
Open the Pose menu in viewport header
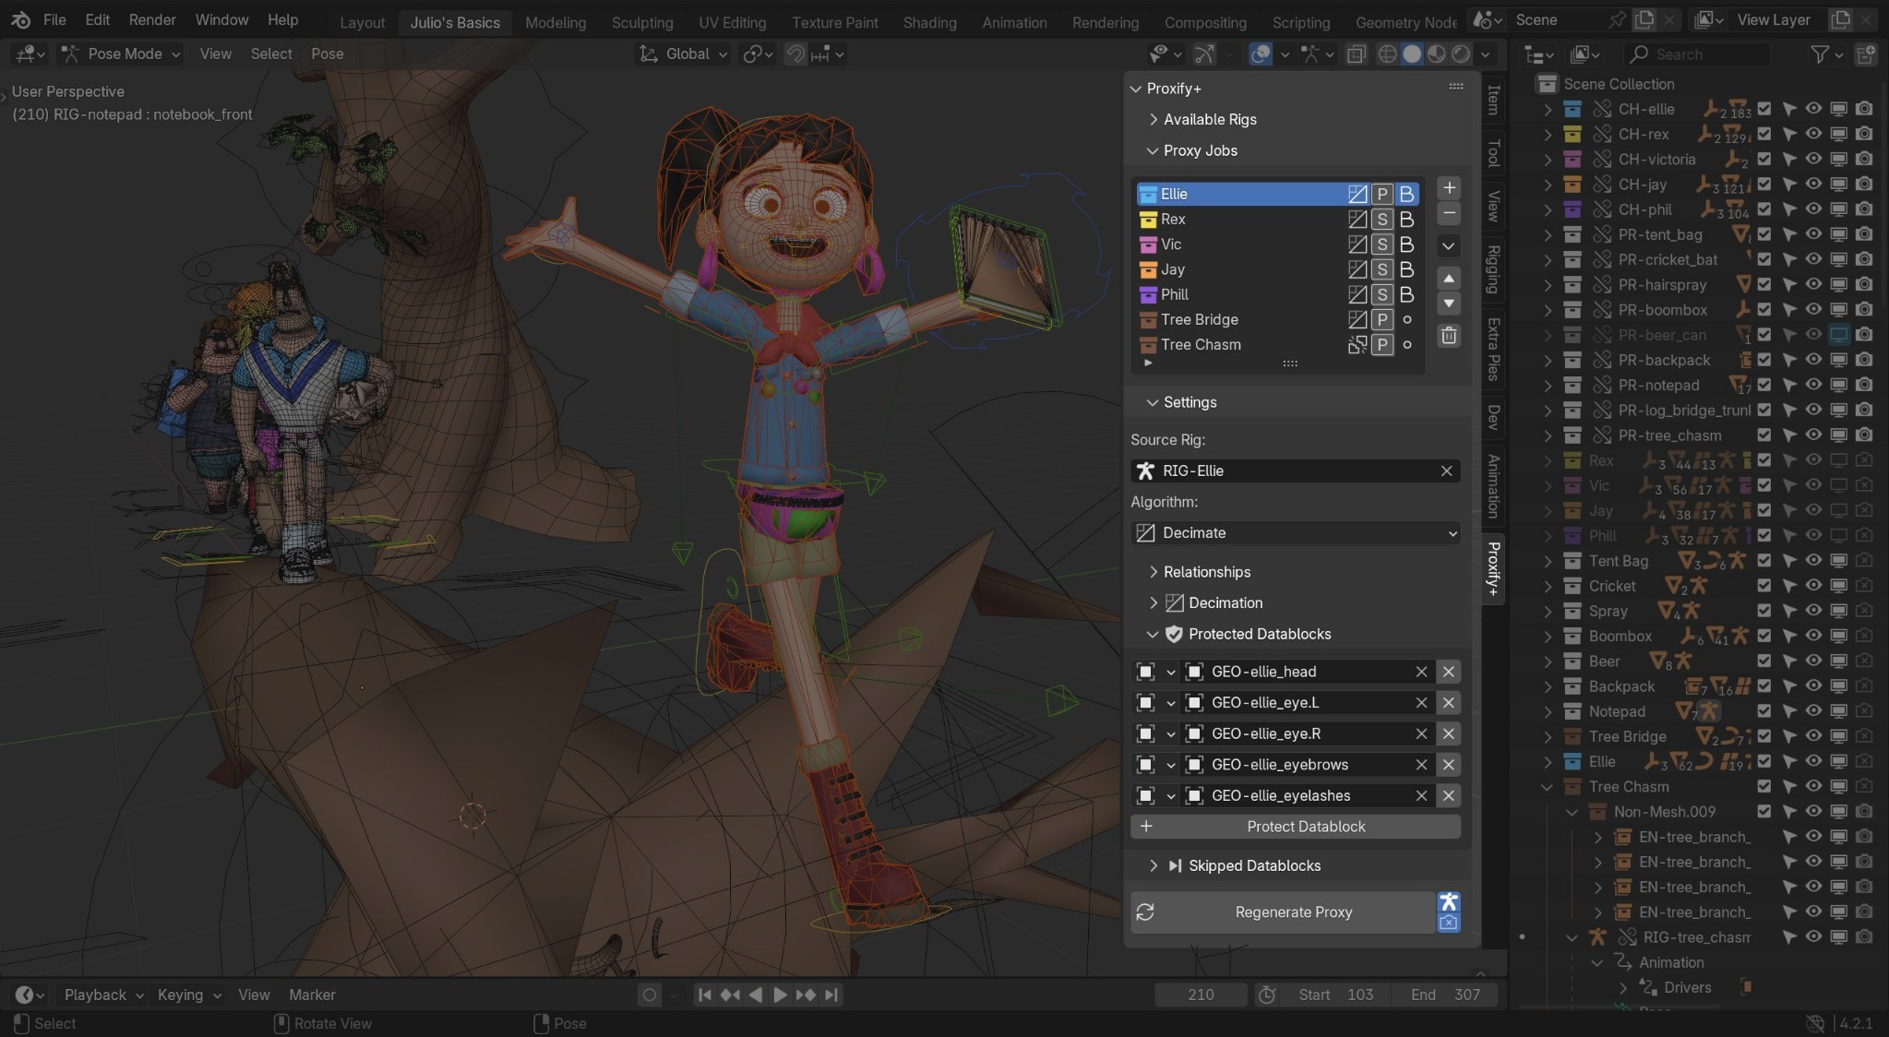327,54
